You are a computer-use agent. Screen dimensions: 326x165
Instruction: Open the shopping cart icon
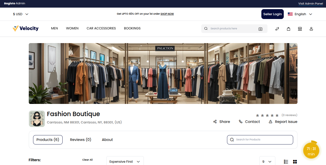[289, 29]
